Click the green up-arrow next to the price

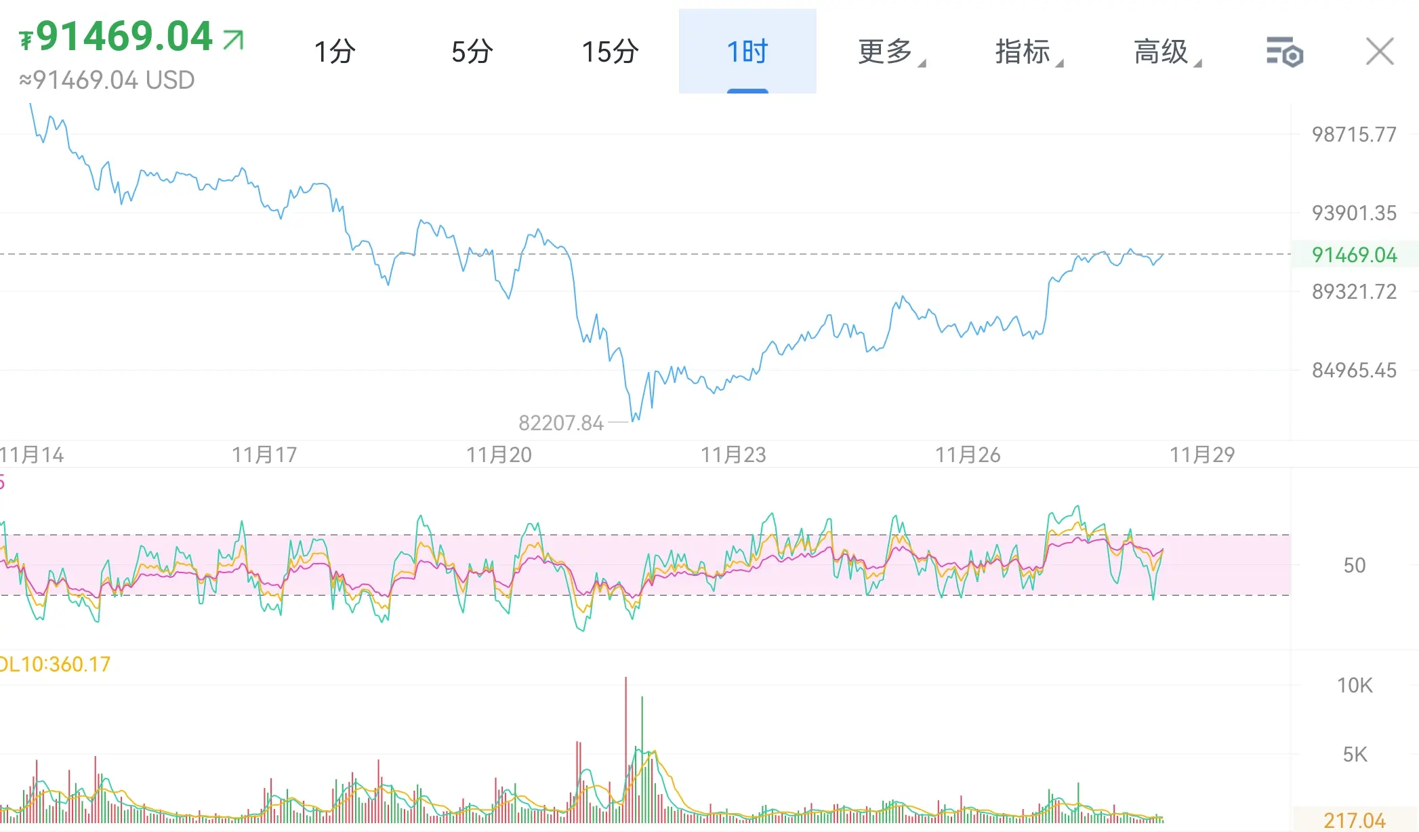pyautogui.click(x=233, y=40)
